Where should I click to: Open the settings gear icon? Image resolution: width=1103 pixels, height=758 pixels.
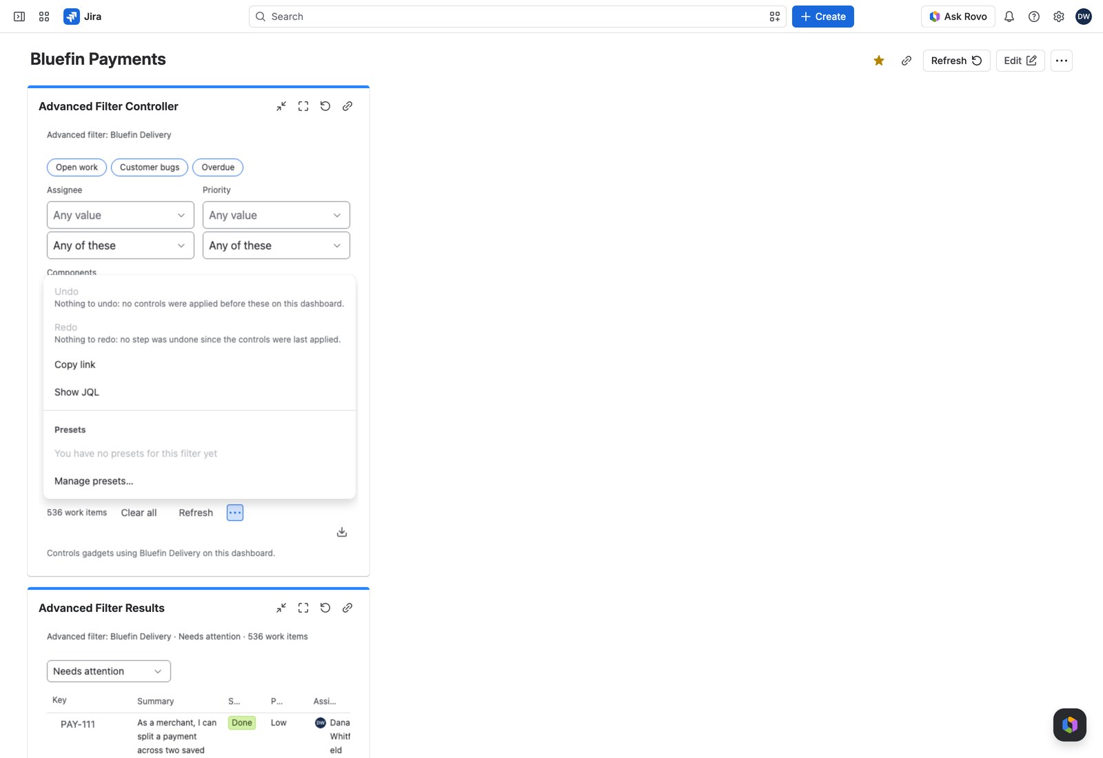[x=1059, y=17]
